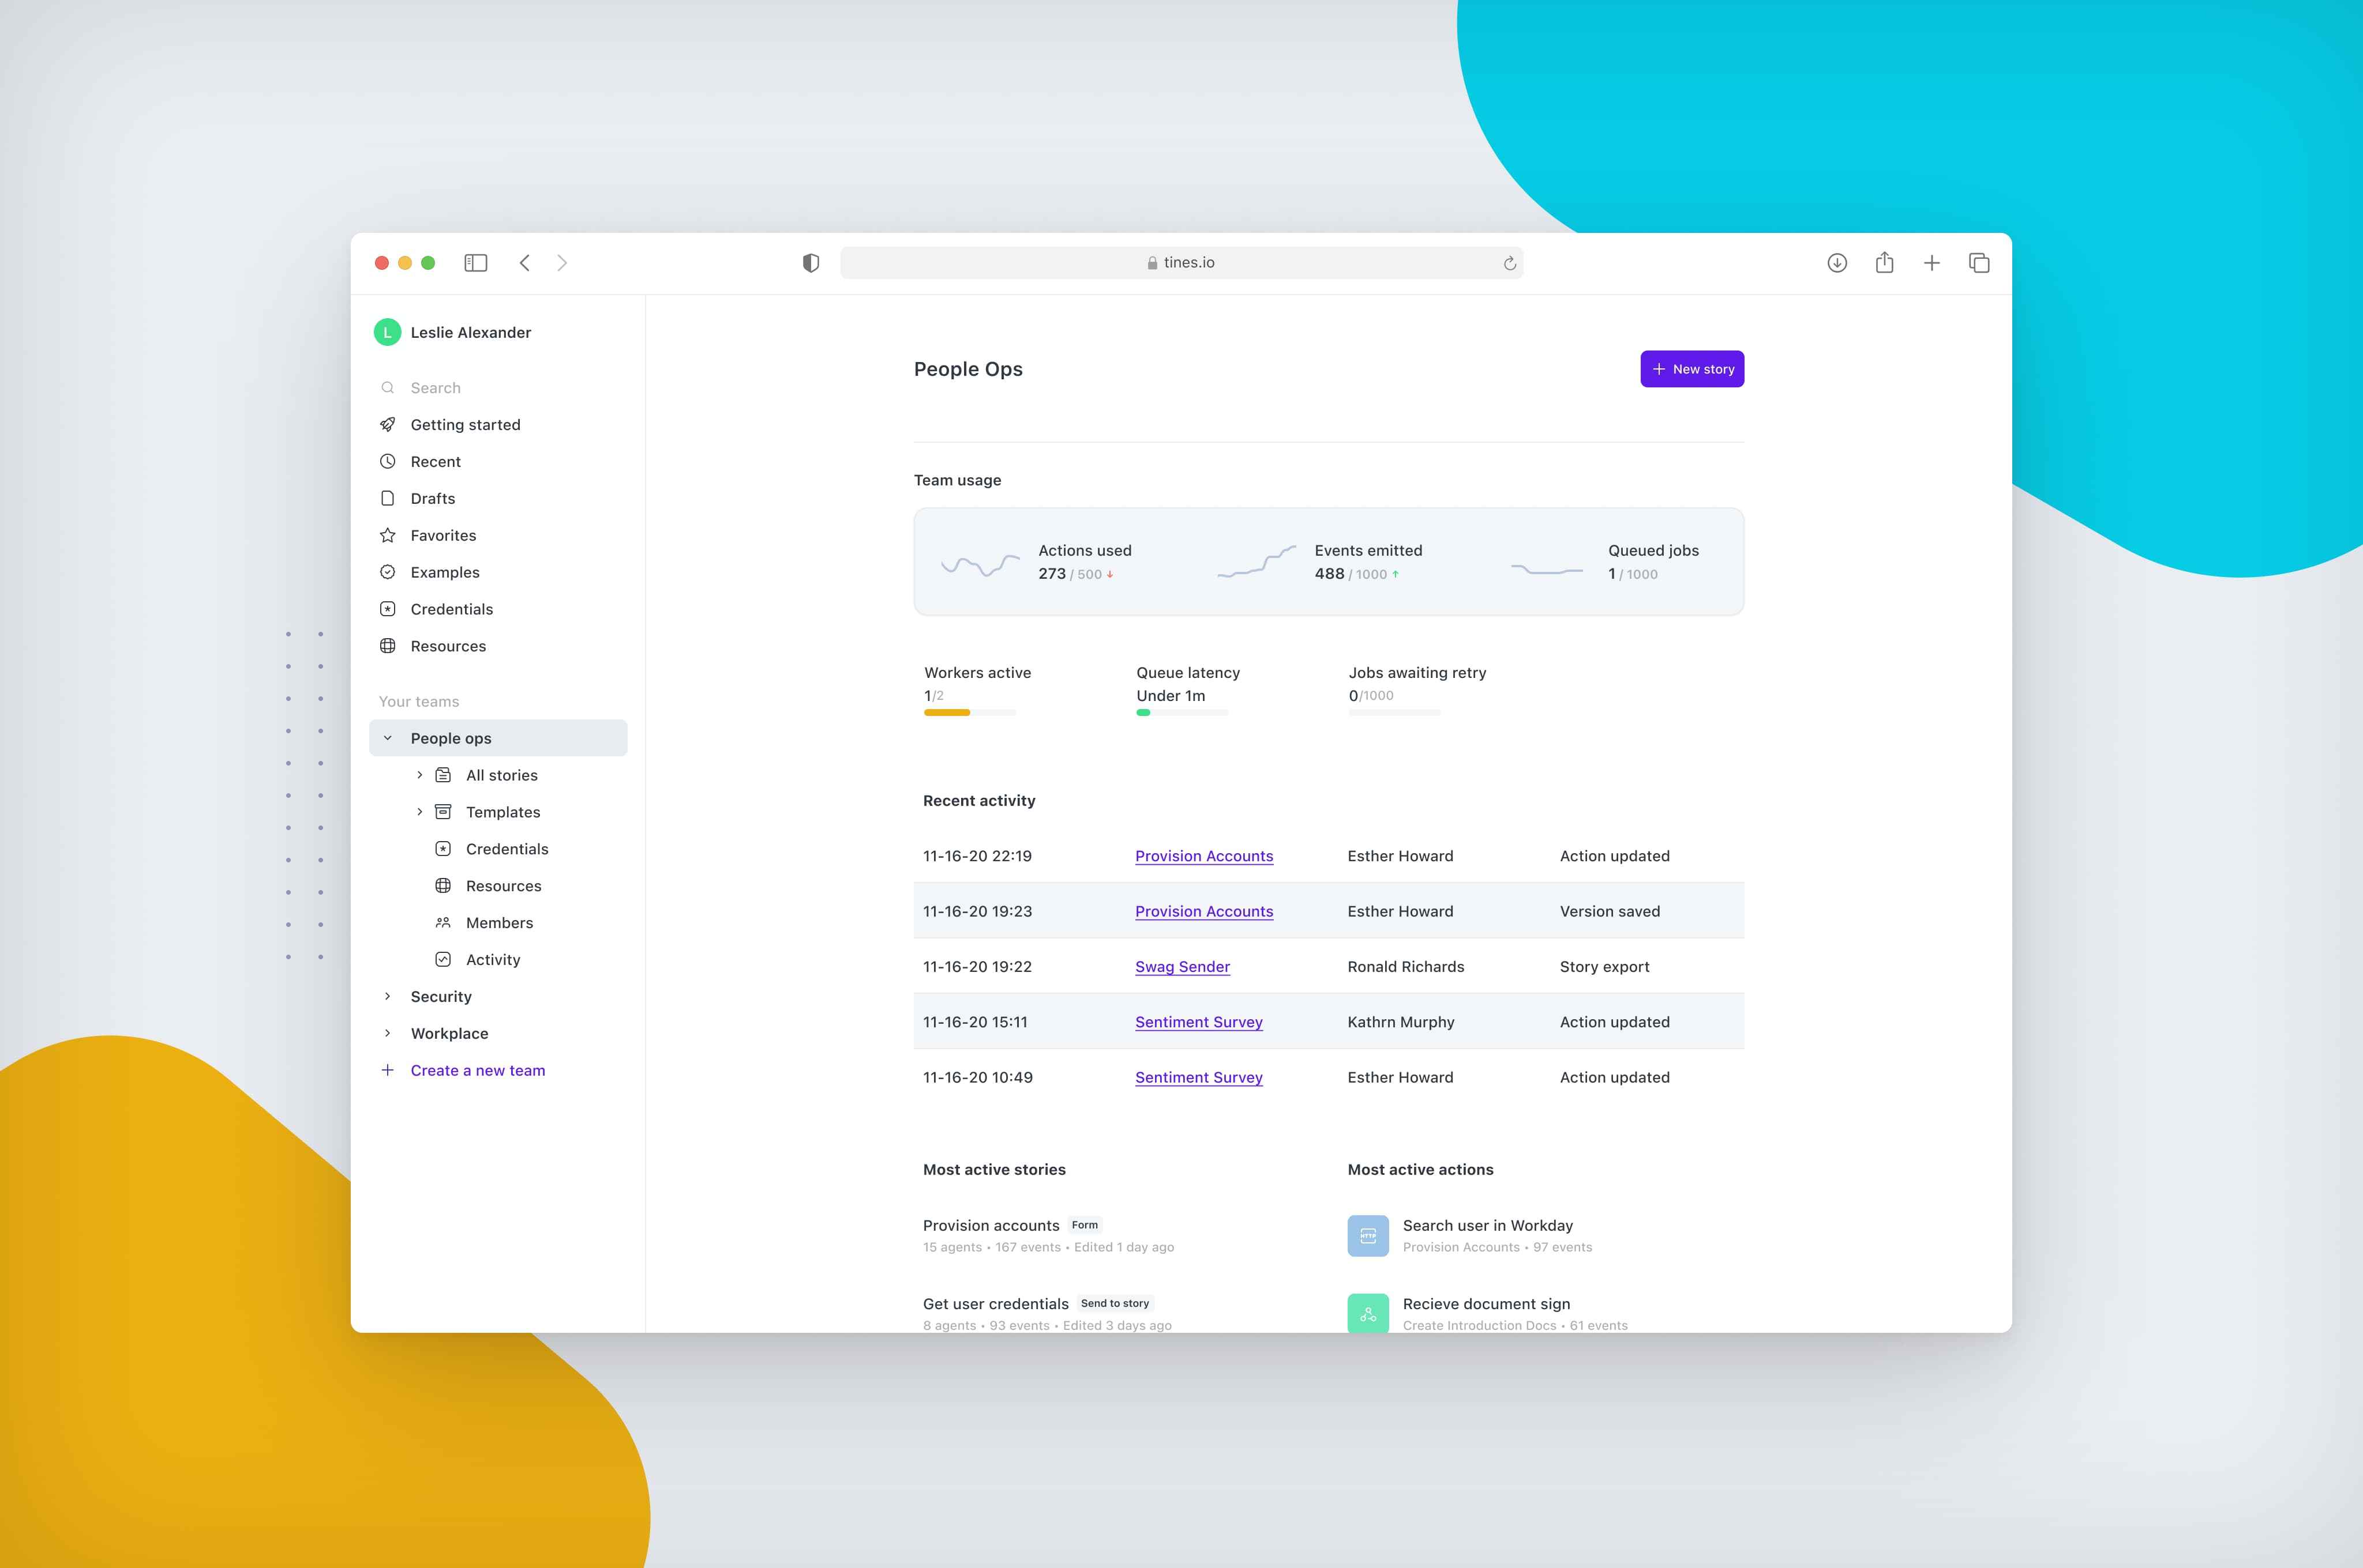Click the Version saved cell

point(1610,911)
